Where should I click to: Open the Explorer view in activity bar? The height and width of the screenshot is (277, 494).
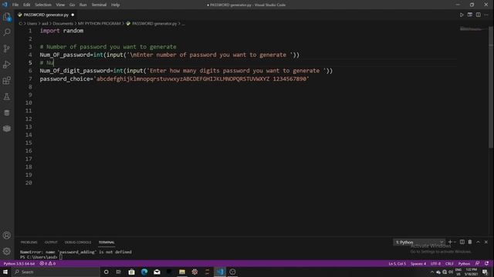[x=7, y=17]
